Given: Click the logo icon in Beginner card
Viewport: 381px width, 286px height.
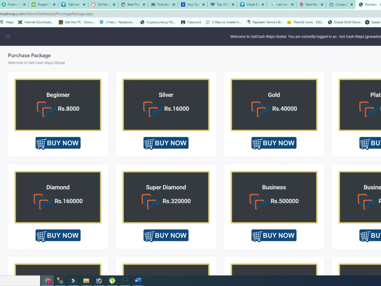Looking at the screenshot, I should (x=46, y=109).
